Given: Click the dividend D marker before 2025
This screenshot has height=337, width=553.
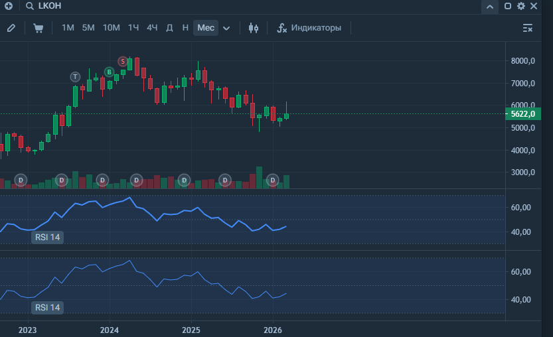Looking at the screenshot, I should [184, 180].
